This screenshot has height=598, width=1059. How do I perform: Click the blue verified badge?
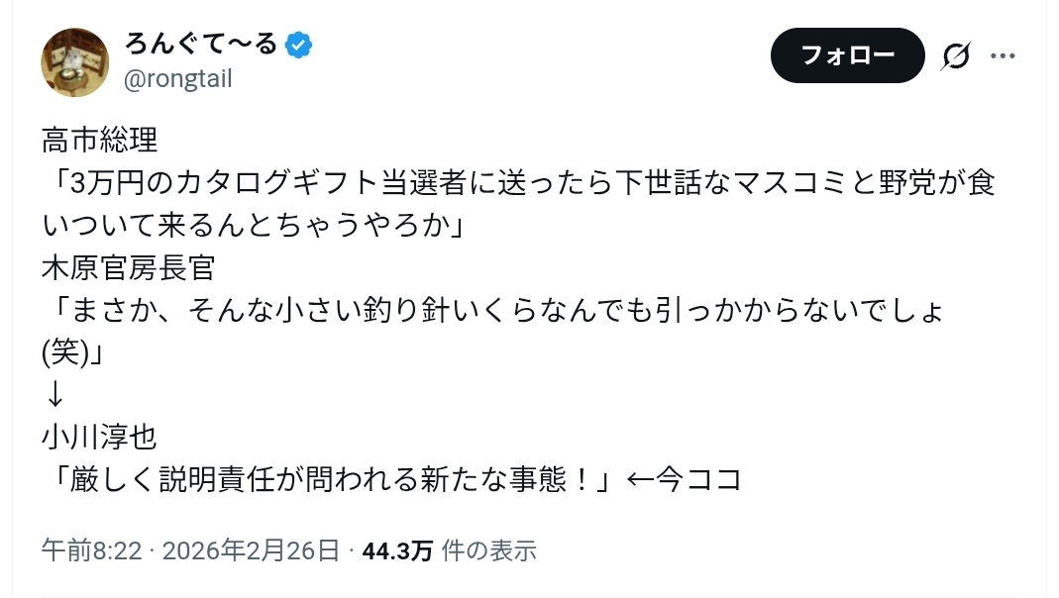(299, 45)
